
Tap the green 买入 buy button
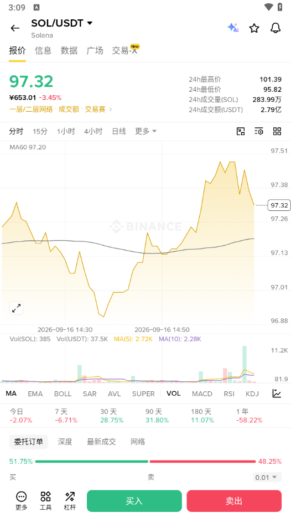point(134,501)
